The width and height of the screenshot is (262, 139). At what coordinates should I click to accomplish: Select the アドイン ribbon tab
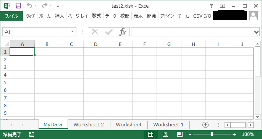point(167,16)
